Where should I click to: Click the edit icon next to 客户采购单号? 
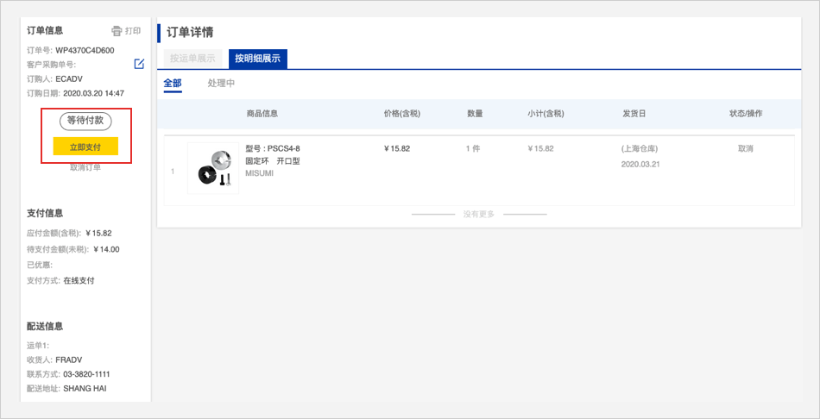139,64
